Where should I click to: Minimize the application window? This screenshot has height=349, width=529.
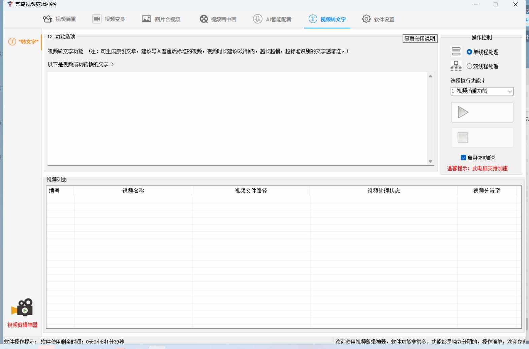(x=476, y=4)
